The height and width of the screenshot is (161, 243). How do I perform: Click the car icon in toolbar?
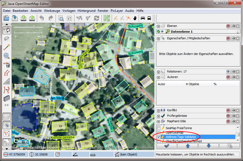pyautogui.click(x=143, y=18)
